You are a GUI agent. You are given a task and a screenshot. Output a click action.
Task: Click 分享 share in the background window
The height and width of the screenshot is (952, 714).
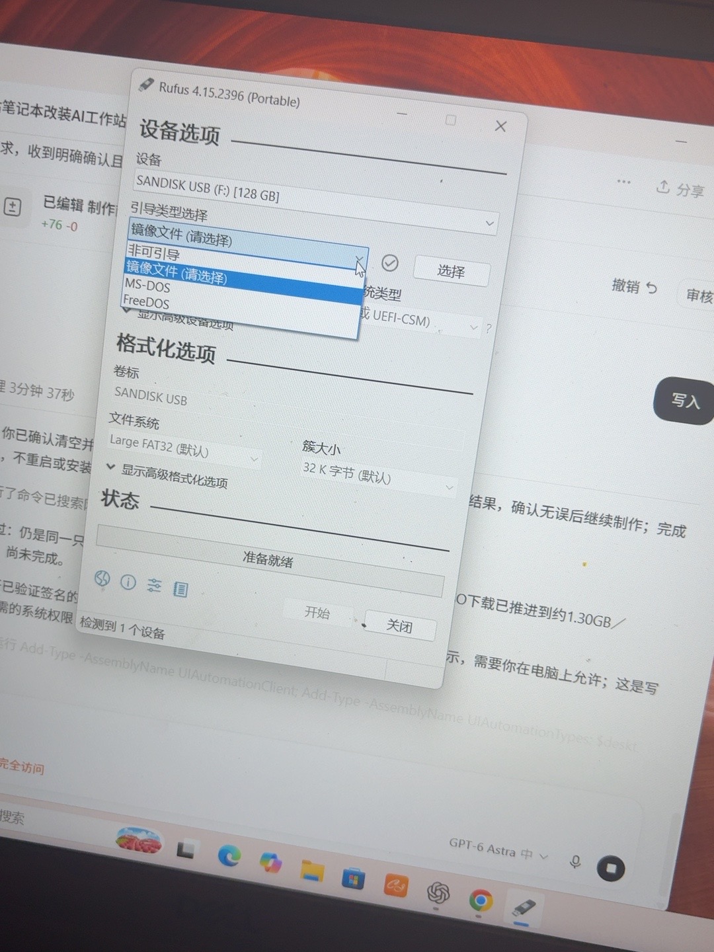tap(680, 189)
